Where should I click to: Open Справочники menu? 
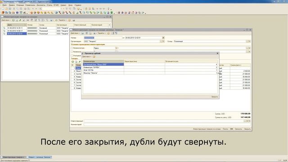[30, 5]
